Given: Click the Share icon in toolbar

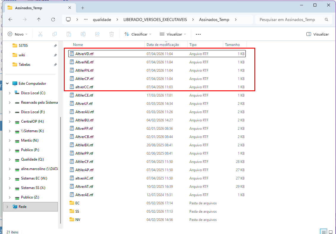Looking at the screenshot, I should pyautogui.click(x=97, y=34).
